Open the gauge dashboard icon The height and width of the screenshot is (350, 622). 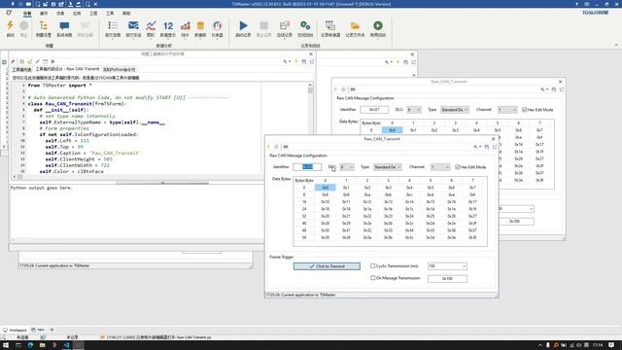[218, 26]
